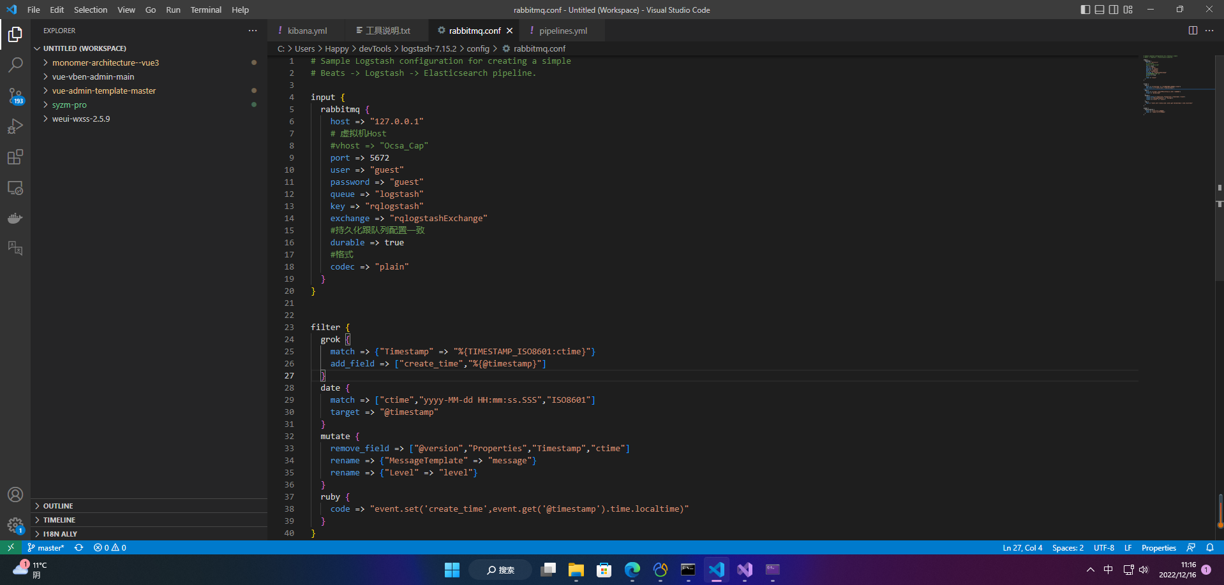Viewport: 1224px width, 585px height.
Task: Click config in the breadcrumb path
Action: coord(478,48)
